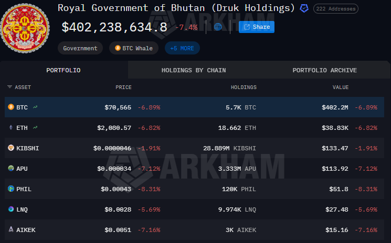The width and height of the screenshot is (391, 243).
Task: Click the KIBSHI token icon
Action: click(10, 148)
